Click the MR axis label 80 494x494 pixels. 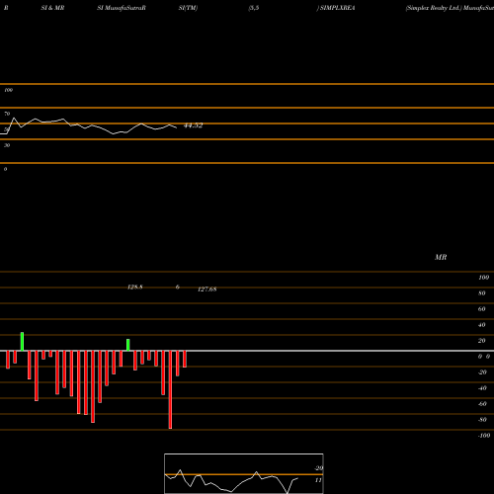(x=482, y=293)
